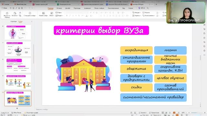This screenshot has width=207, height=116.
Task: Click the Print quick-access icon
Action: click(x=19, y=8)
